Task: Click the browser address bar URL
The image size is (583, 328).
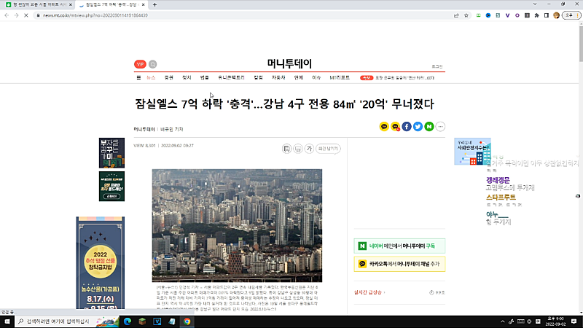Action: [95, 15]
